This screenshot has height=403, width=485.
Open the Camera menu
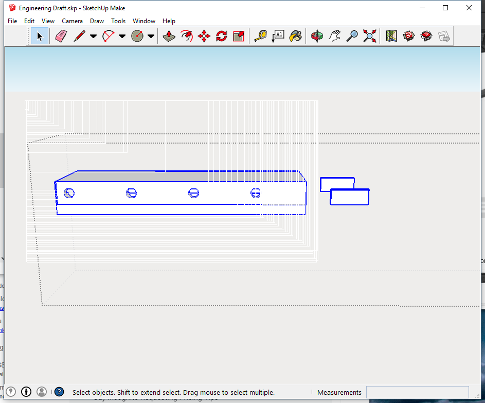tap(72, 21)
